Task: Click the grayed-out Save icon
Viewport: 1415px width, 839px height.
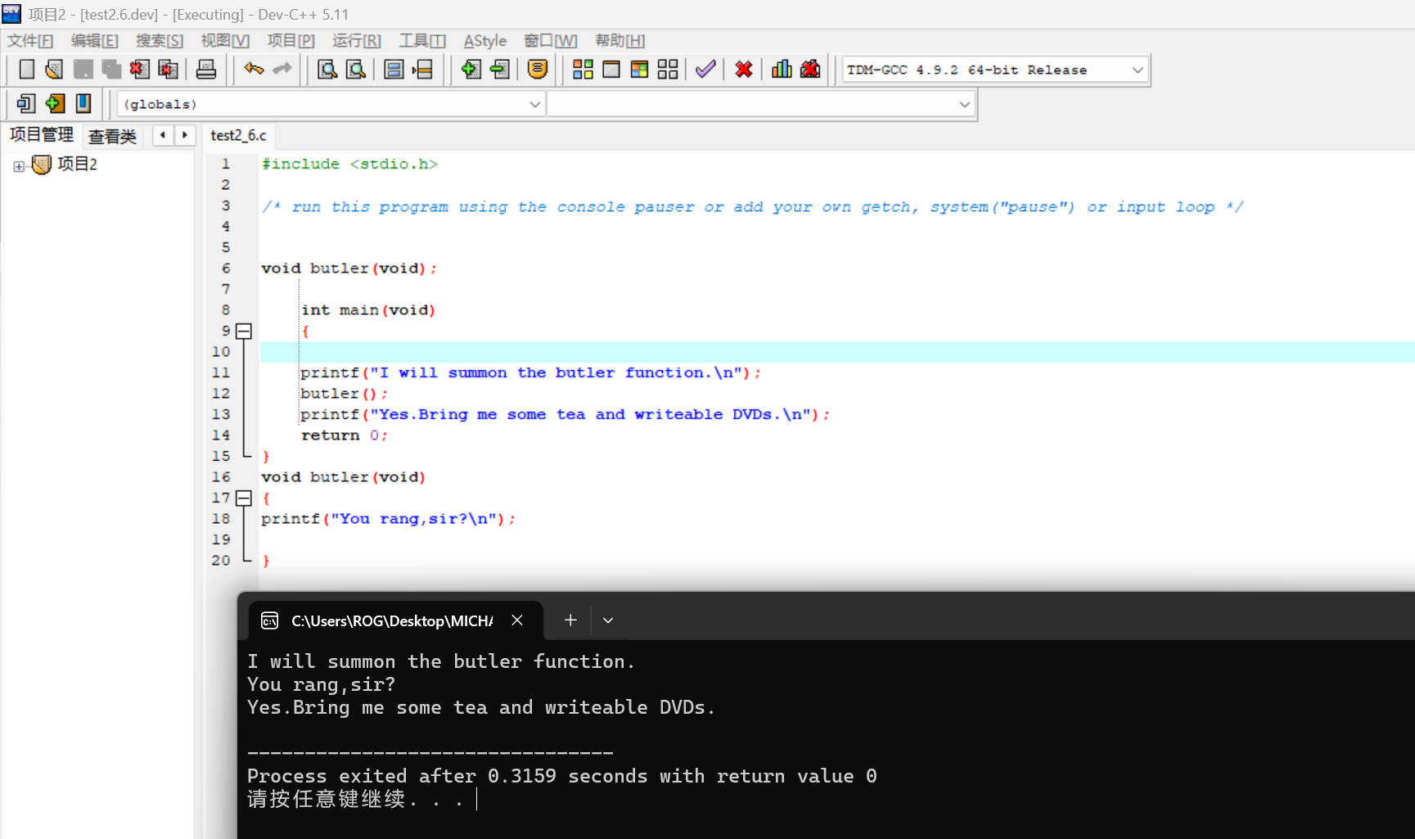Action: [83, 70]
